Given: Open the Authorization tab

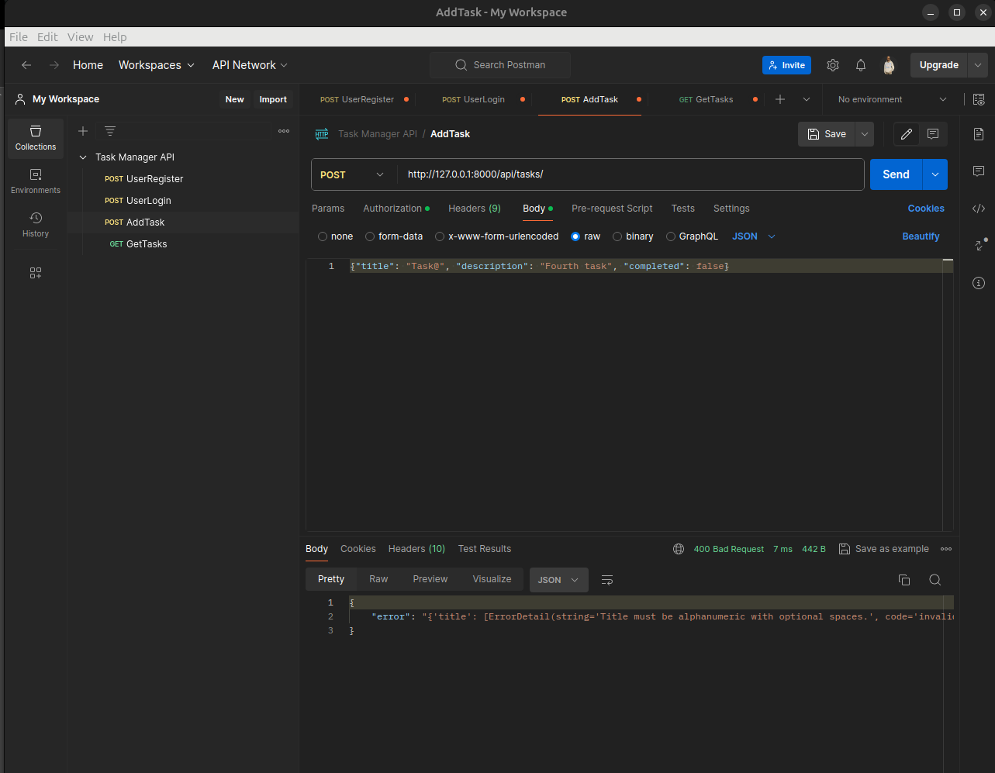Looking at the screenshot, I should point(396,209).
